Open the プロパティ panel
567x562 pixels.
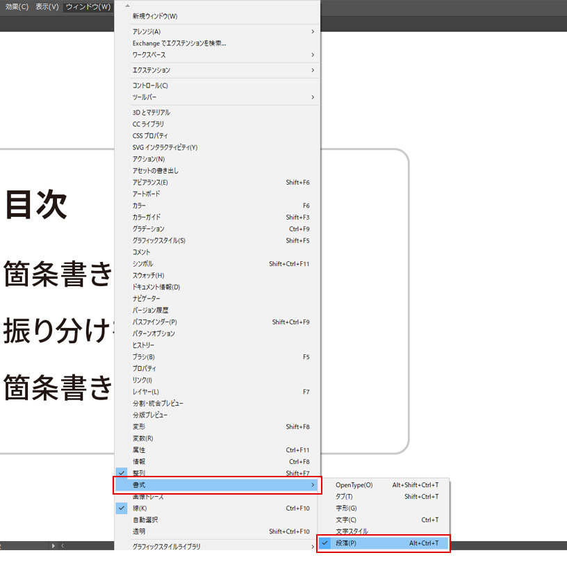[x=217, y=369]
